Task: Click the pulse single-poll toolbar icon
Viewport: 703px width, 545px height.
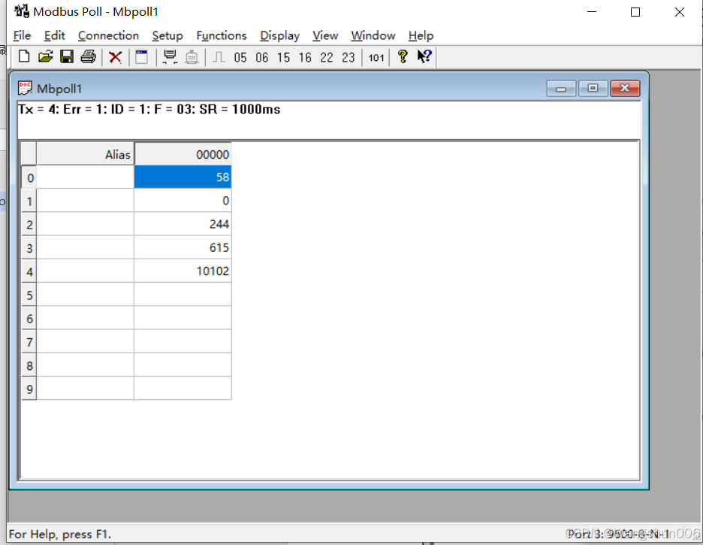Action: [219, 57]
